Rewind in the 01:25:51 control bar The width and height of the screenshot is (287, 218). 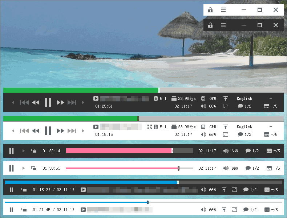(x=36, y=102)
